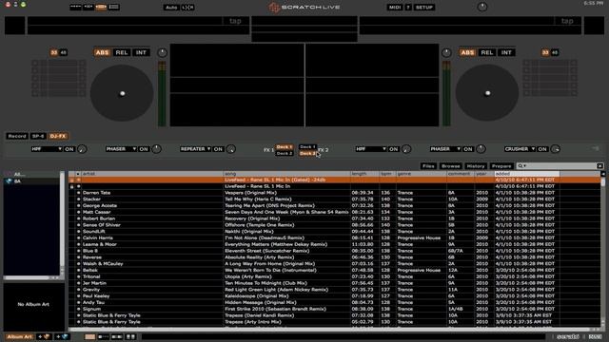609x342 pixels.
Task: Turn ON the FX 2 HPF effect
Action: (x=393, y=149)
